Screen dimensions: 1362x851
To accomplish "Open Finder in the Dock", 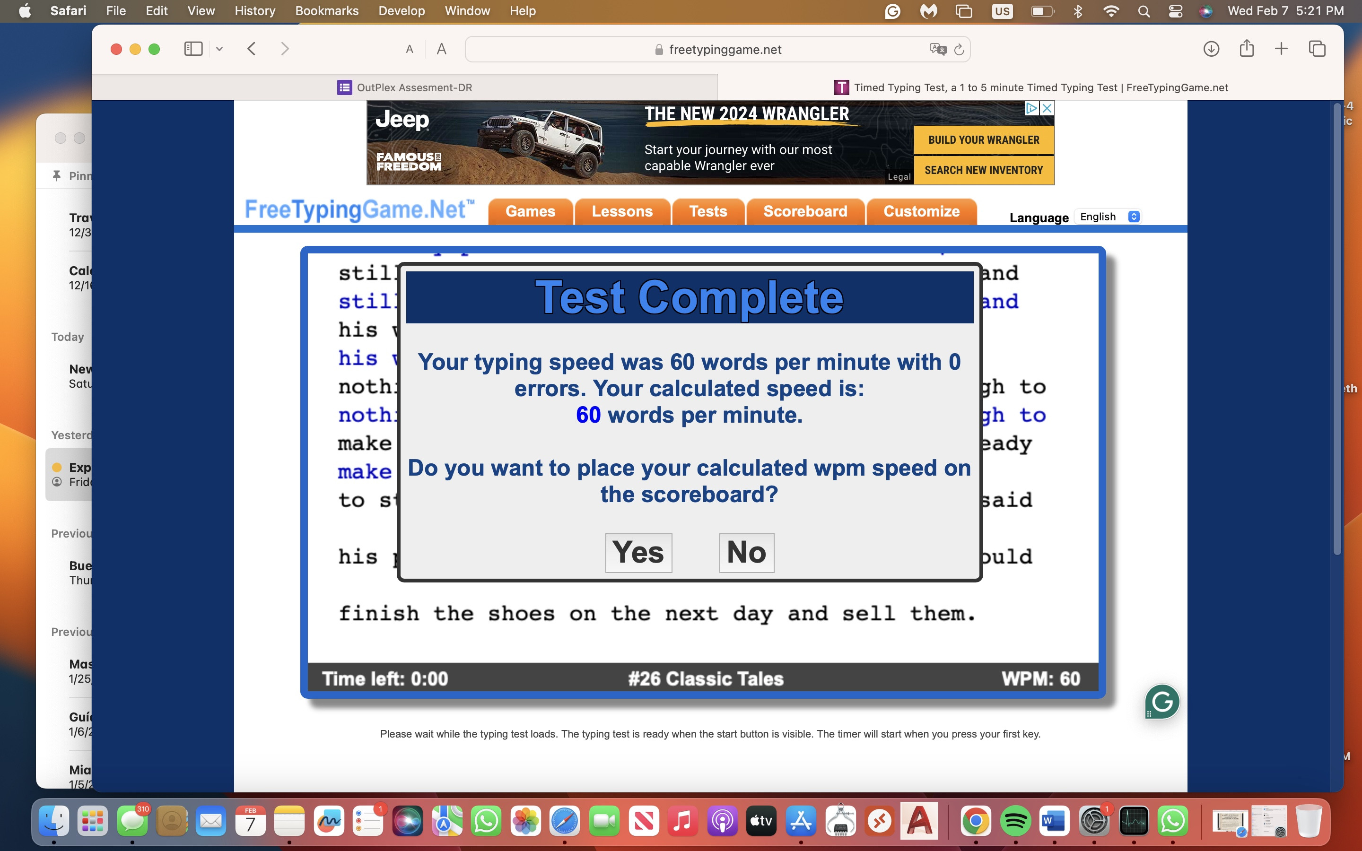I will (53, 821).
